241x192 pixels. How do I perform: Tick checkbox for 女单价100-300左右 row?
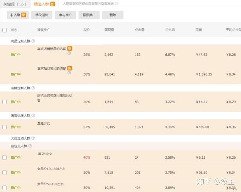point(5,173)
